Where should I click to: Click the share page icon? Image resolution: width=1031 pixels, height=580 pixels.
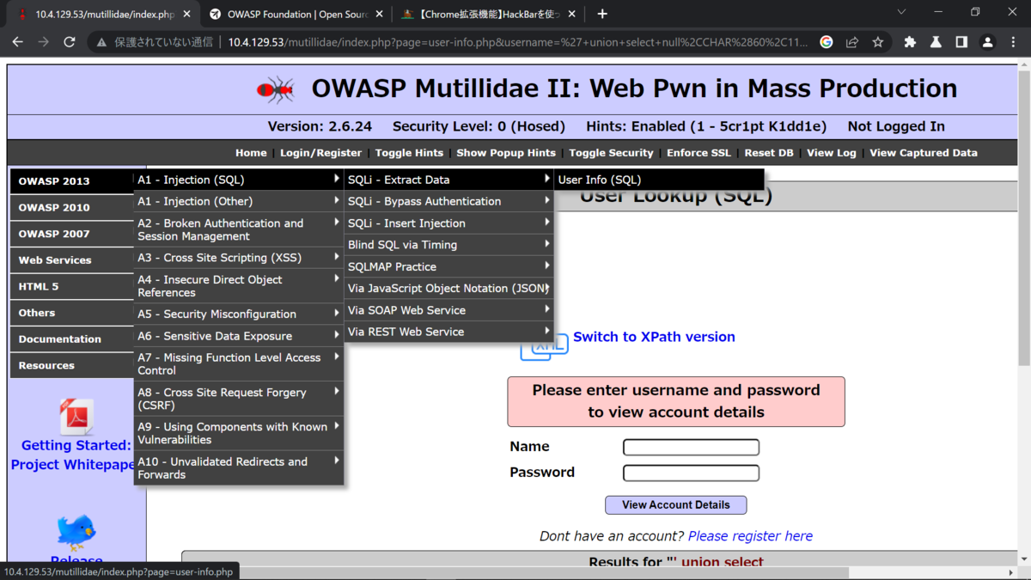tap(852, 42)
